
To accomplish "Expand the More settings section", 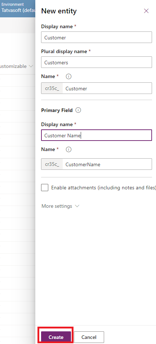I will point(61,206).
